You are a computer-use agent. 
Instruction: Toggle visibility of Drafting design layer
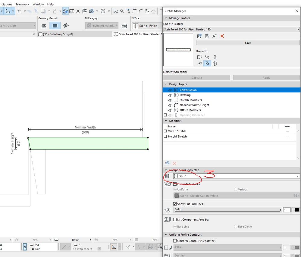[170, 95]
